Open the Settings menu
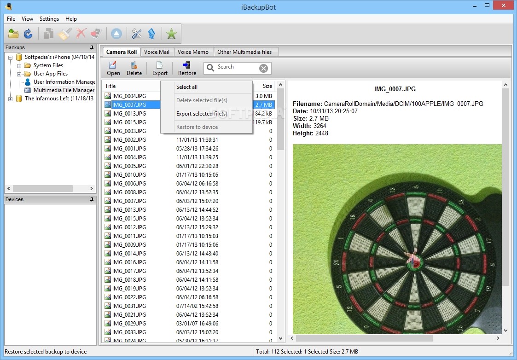517x360 pixels. 49,19
